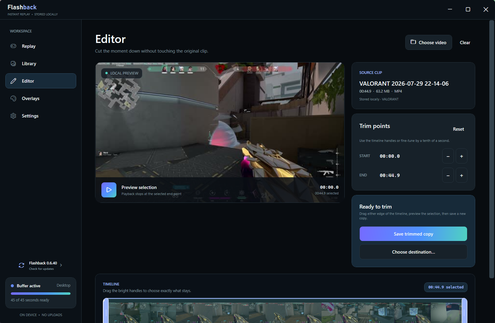Viewport: 495px width, 323px height.
Task: Click the Choose video button
Action: tap(428, 42)
